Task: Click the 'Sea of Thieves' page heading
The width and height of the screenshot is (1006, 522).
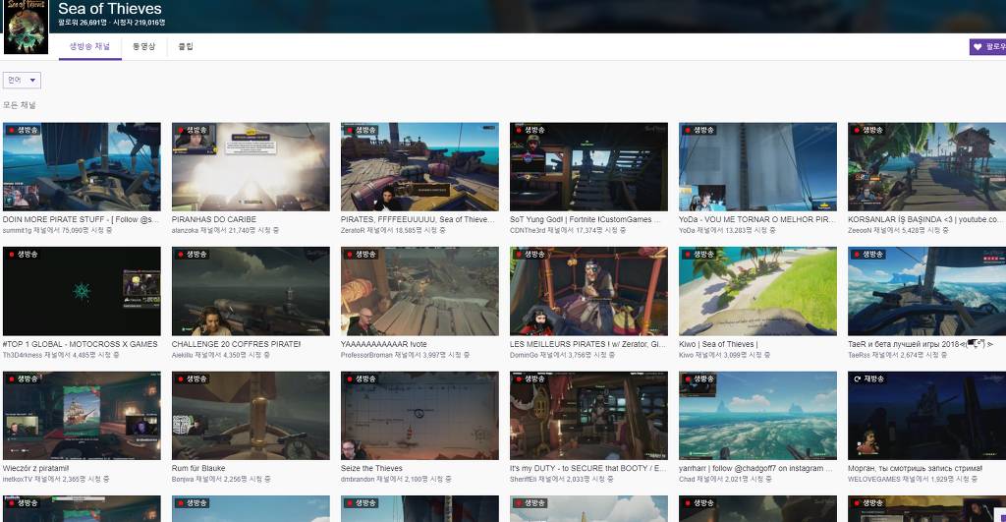Action: pos(110,9)
